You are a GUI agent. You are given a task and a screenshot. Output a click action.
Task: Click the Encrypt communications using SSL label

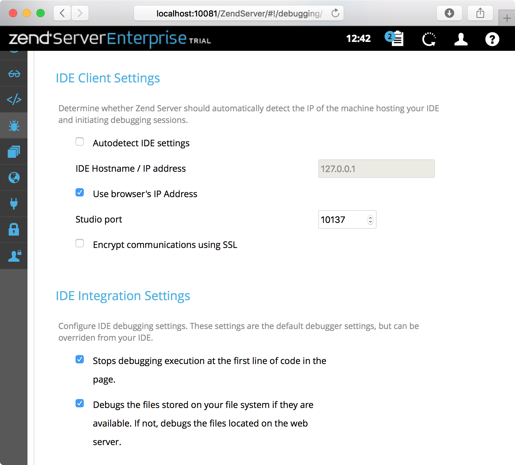(165, 245)
